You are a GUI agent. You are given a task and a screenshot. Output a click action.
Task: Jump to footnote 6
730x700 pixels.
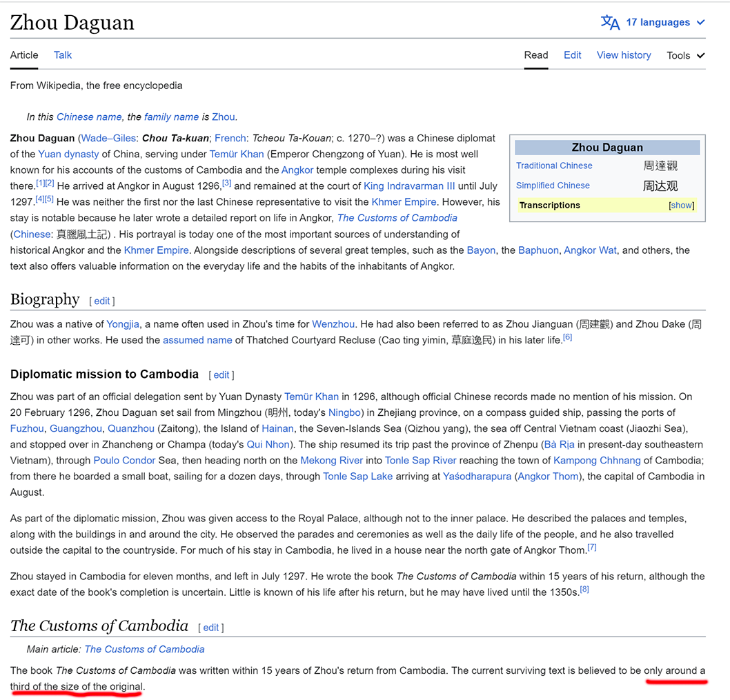(x=568, y=337)
